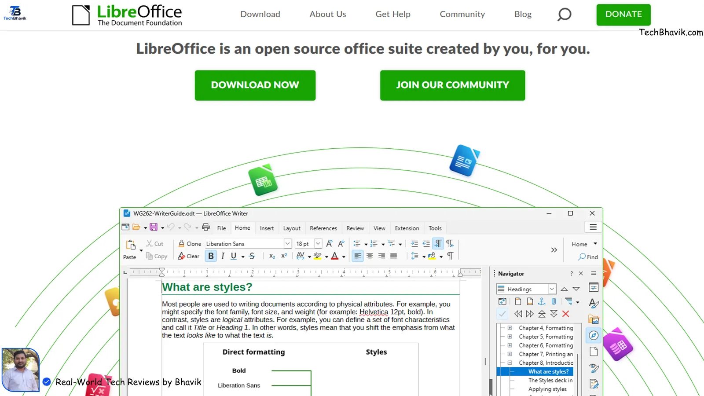Apply superscript formatting
This screenshot has width=704, height=396.
[284, 256]
